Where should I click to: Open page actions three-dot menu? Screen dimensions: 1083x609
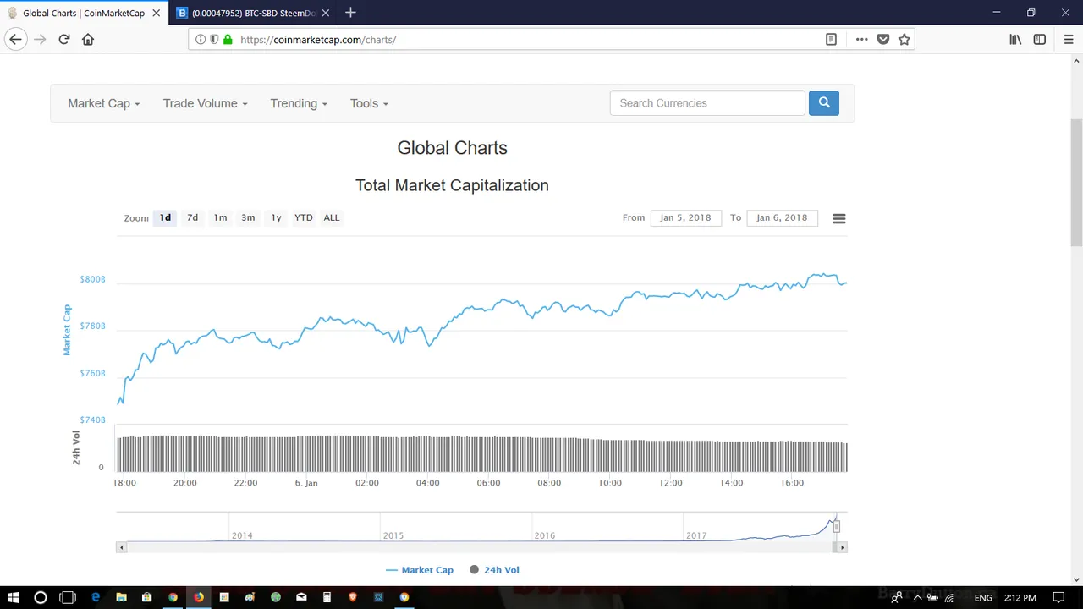tap(861, 39)
